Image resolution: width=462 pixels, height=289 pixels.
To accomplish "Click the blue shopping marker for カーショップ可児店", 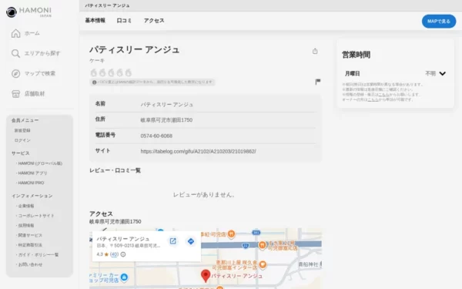I will point(124,277).
